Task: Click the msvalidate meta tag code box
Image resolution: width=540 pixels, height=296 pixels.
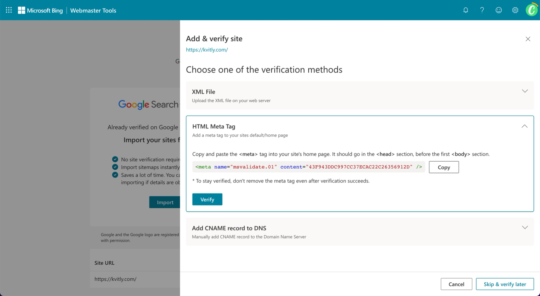Action: 308,167
